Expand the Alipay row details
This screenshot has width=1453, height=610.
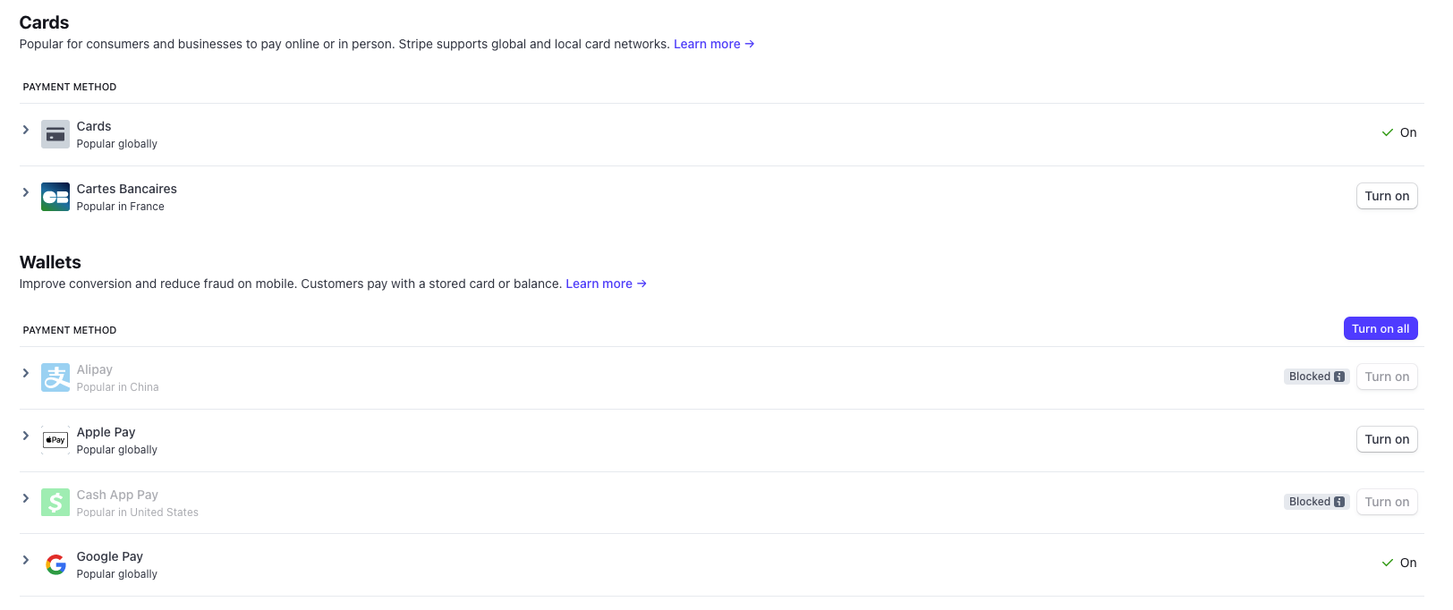click(x=26, y=373)
